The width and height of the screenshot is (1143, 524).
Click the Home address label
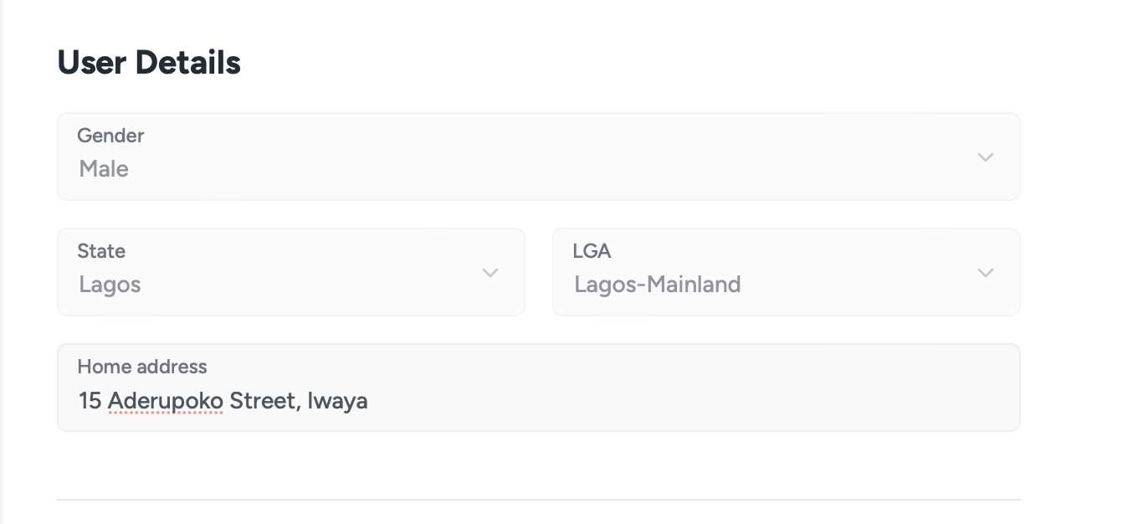[142, 367]
